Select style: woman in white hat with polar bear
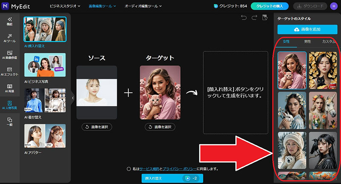 click(x=292, y=150)
